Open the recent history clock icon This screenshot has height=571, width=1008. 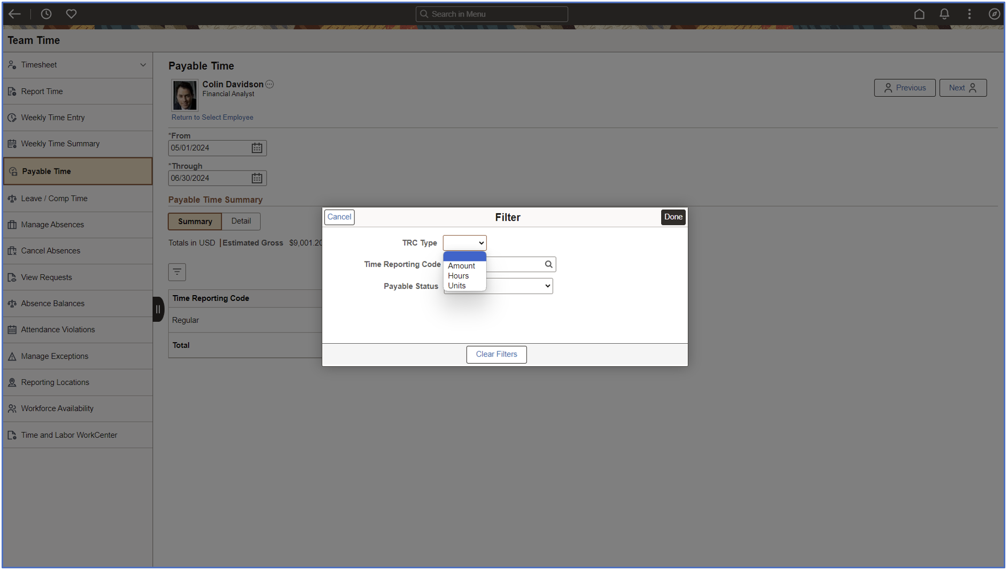(46, 14)
